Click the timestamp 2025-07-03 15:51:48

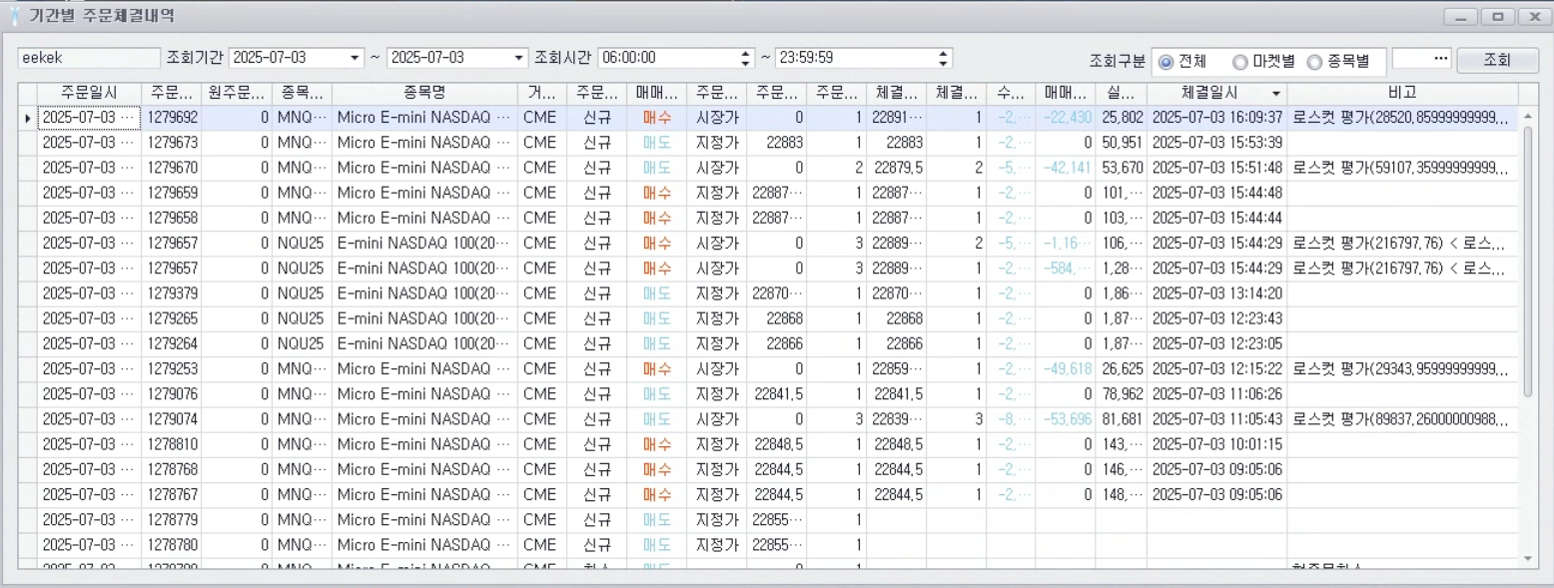[1217, 168]
